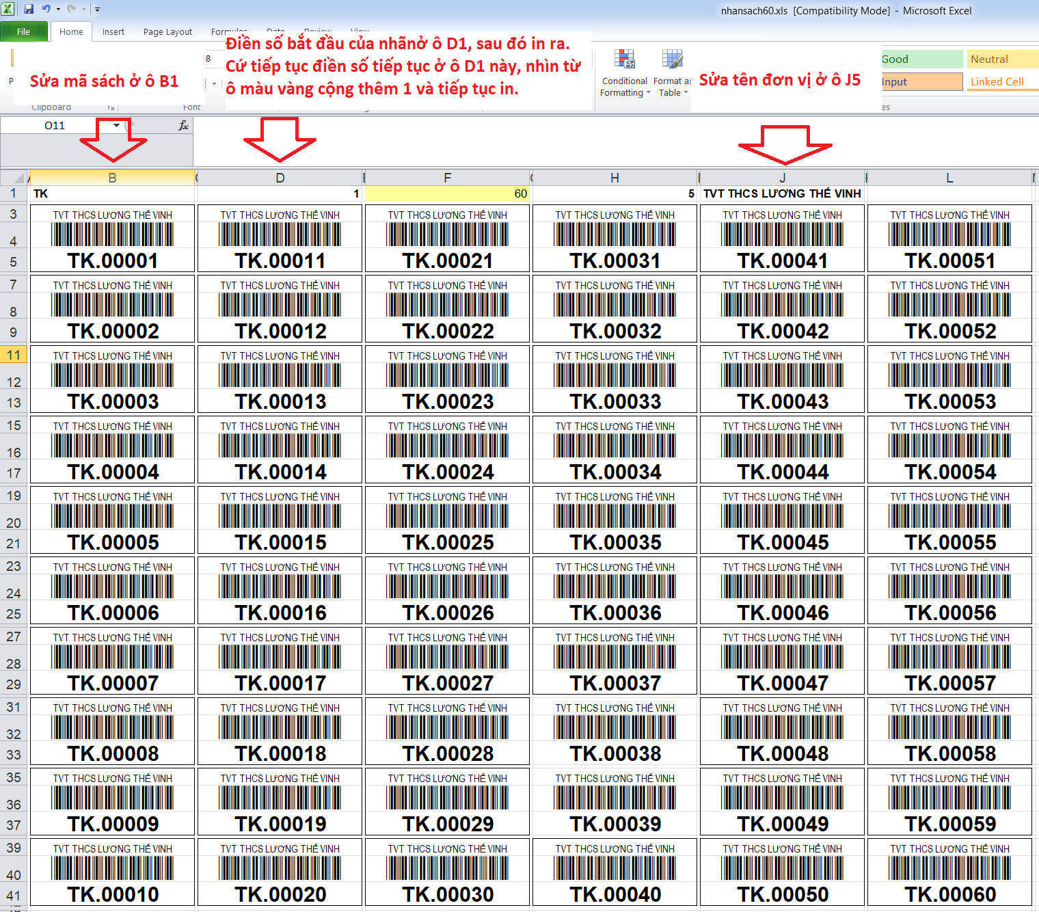
Task: Select column F header
Action: coord(447,178)
